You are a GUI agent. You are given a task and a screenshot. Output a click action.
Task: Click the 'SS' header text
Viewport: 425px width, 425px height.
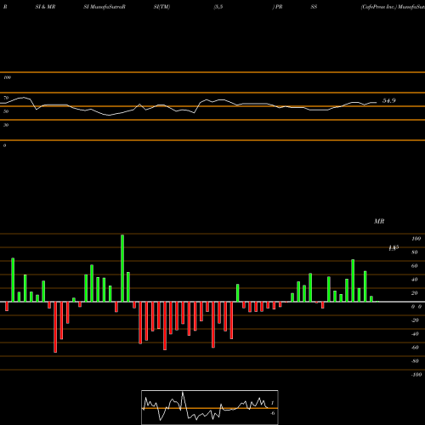(314, 7)
